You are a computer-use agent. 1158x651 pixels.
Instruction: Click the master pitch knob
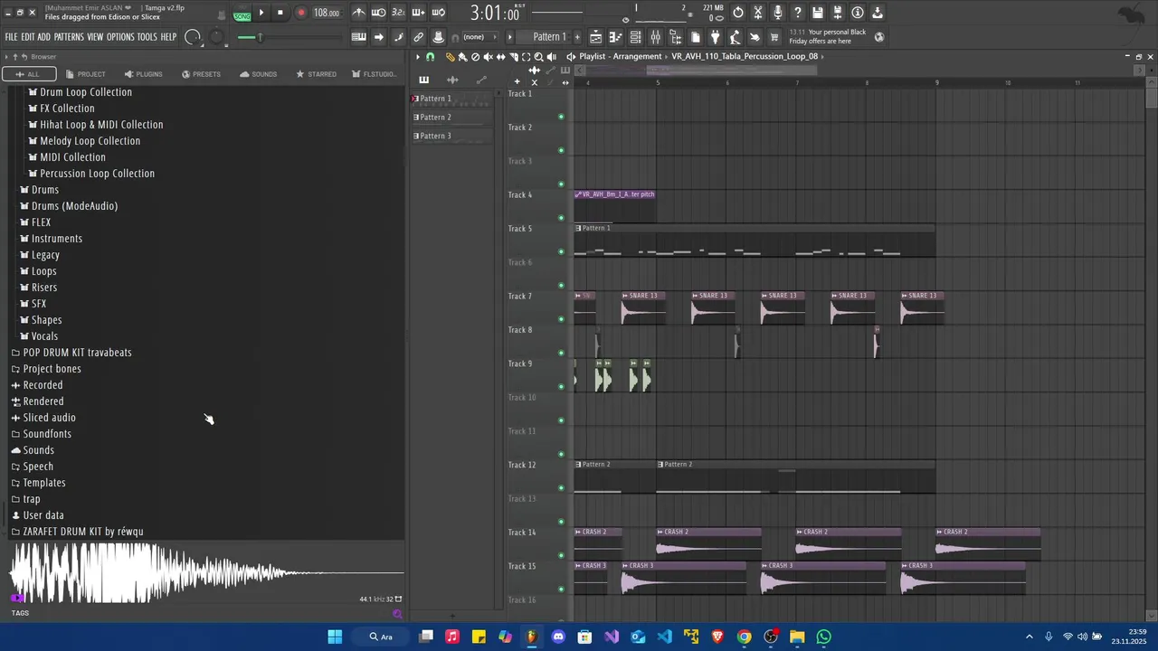(x=215, y=37)
